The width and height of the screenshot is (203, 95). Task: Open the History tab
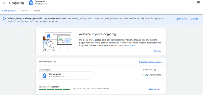24,11
